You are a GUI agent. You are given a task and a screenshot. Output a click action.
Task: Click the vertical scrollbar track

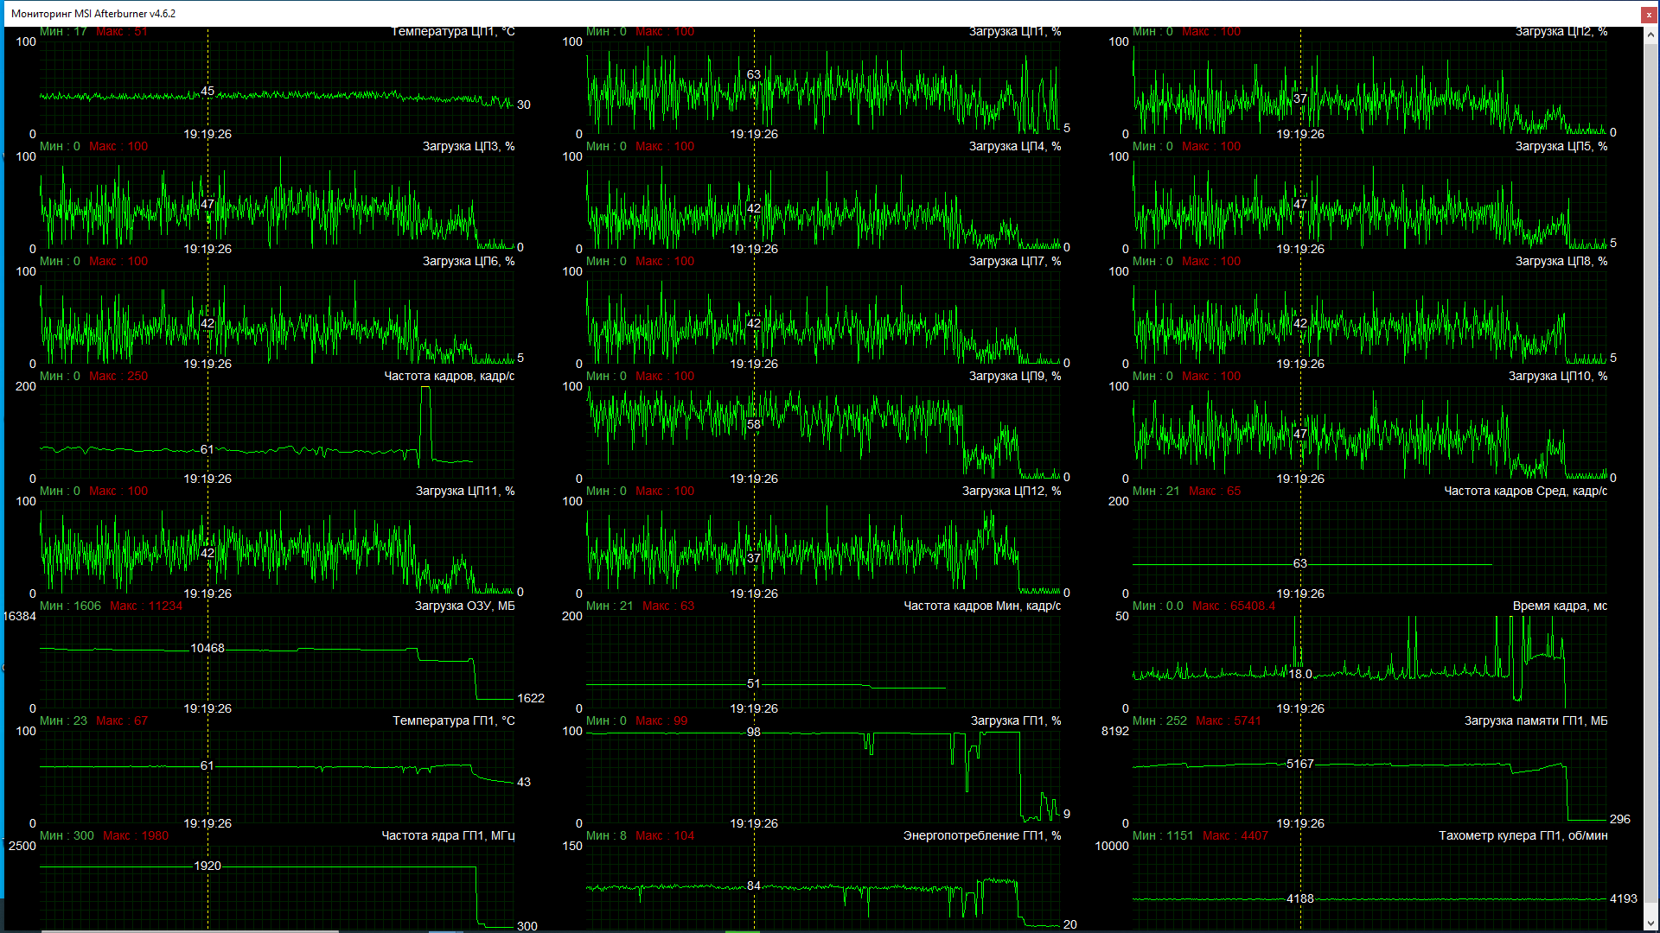tap(1650, 475)
